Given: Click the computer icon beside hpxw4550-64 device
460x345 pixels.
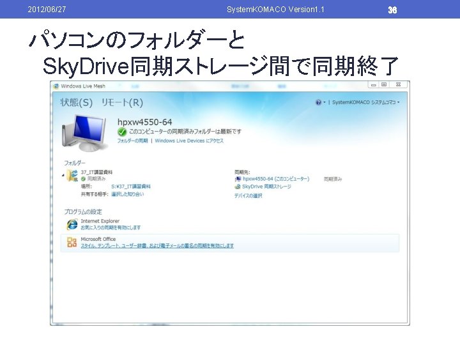Looking at the screenshot, I should point(238,179).
